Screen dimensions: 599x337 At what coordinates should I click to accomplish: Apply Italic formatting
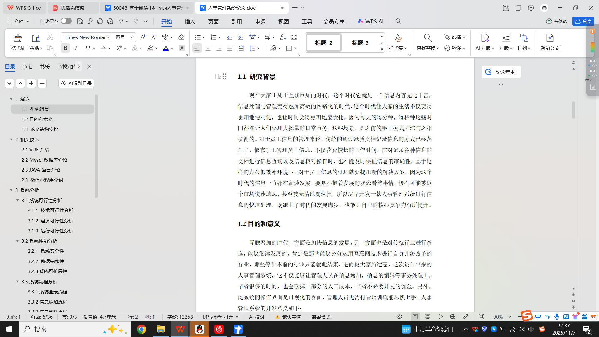pyautogui.click(x=76, y=48)
